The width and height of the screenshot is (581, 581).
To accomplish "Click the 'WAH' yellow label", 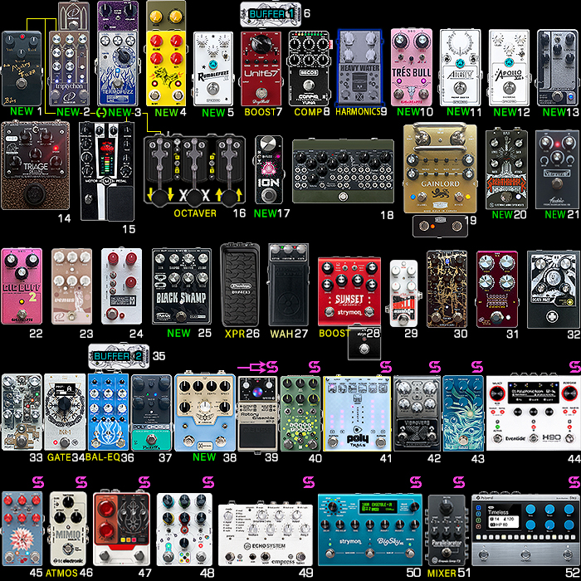I will coord(281,334).
